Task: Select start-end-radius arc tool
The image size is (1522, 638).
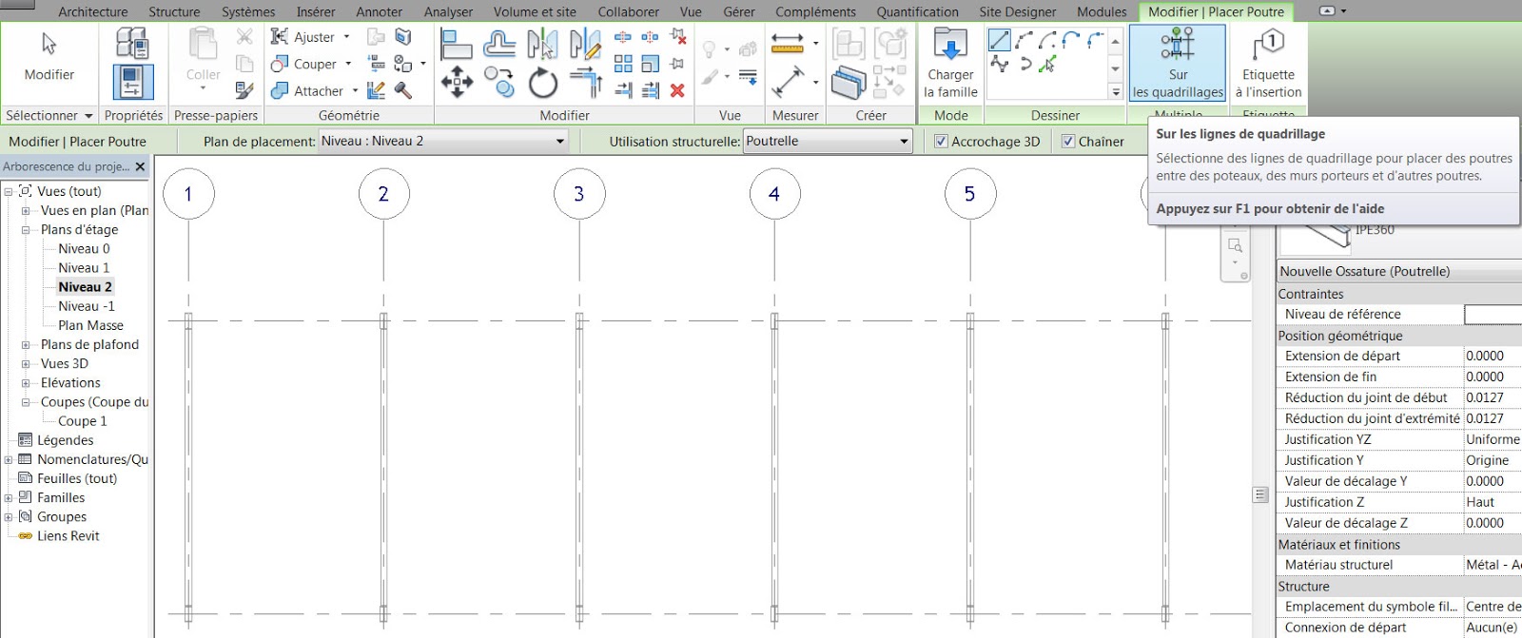Action: point(1024,40)
